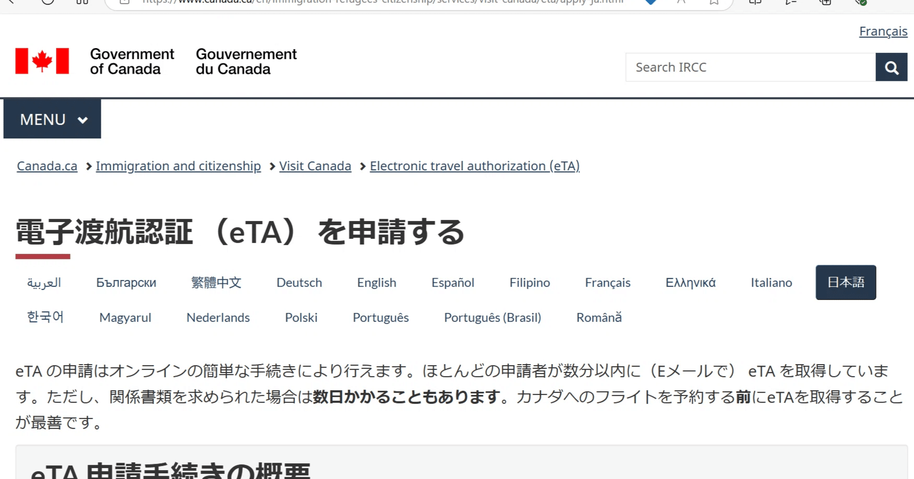The image size is (914, 479).
Task: Toggle favorite star for this page
Action: pos(714,2)
